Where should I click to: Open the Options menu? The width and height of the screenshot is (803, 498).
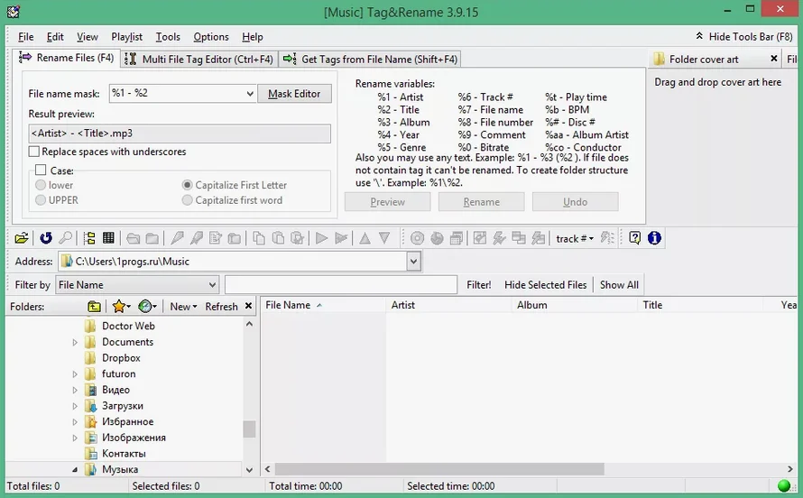(x=211, y=37)
